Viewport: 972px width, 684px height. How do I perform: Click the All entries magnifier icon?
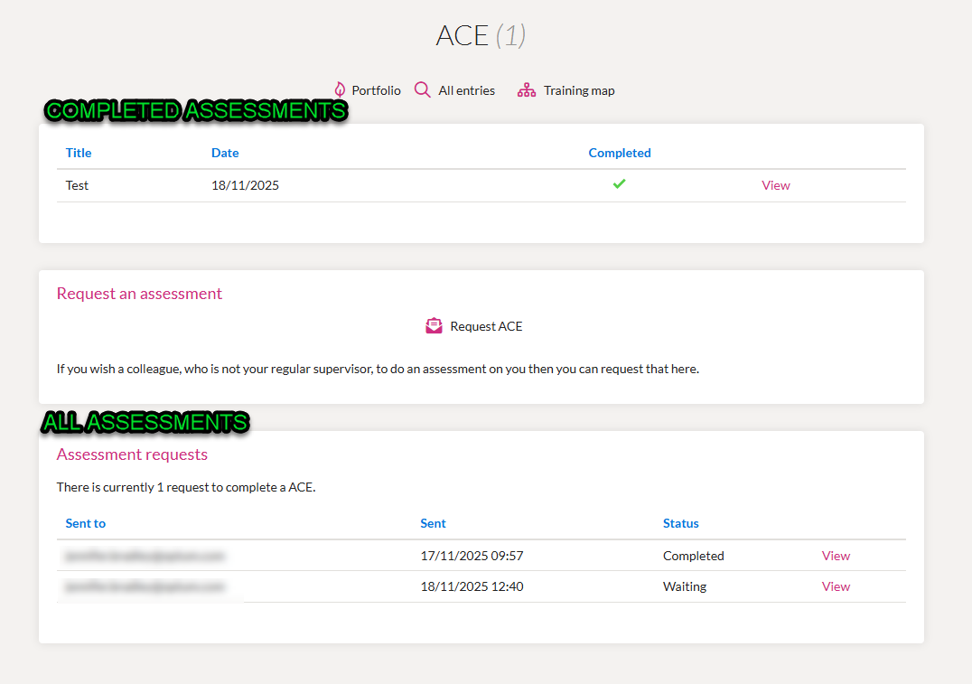click(x=422, y=90)
